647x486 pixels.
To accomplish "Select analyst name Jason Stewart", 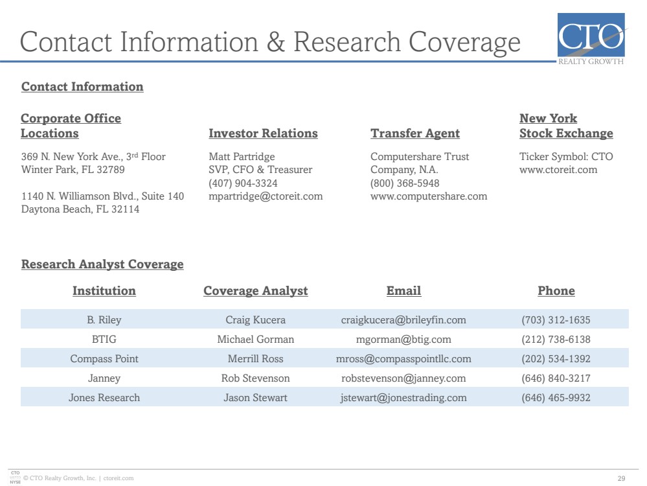I will (255, 398).
